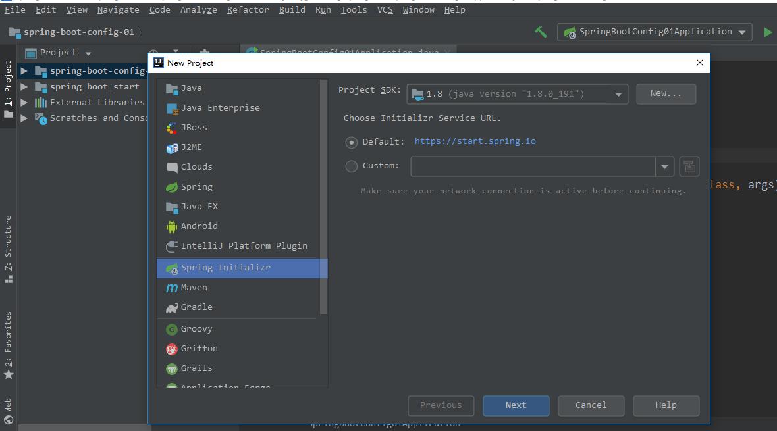Open Web tool window globe icon
This screenshot has height=431, width=777.
coord(9,420)
